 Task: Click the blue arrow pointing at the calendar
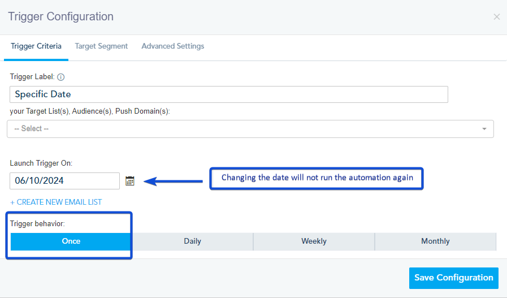173,182
